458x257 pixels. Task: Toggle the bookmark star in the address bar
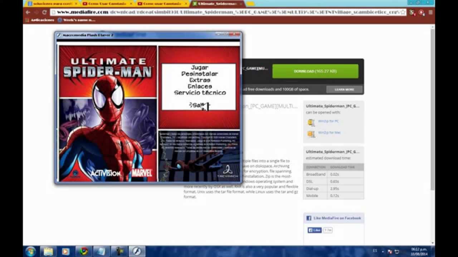[402, 12]
